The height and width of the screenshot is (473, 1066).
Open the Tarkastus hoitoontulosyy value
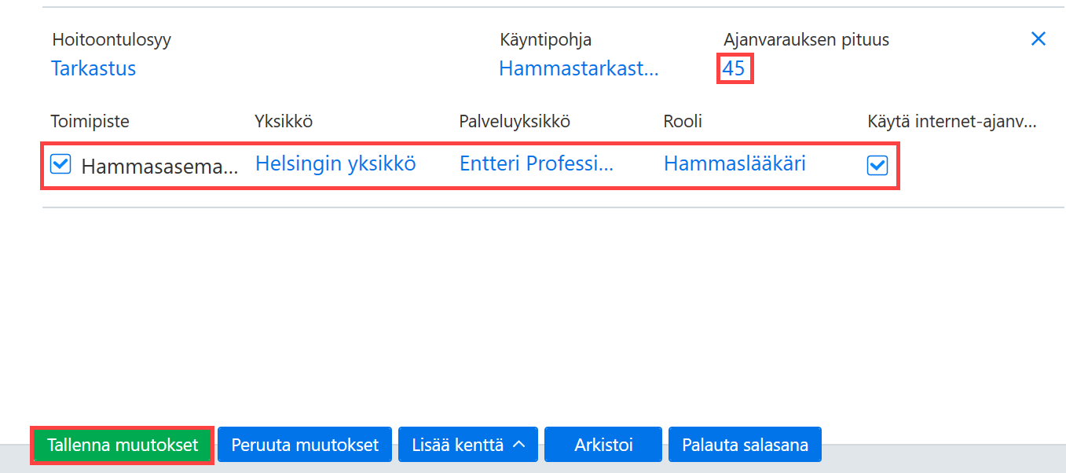coord(93,68)
